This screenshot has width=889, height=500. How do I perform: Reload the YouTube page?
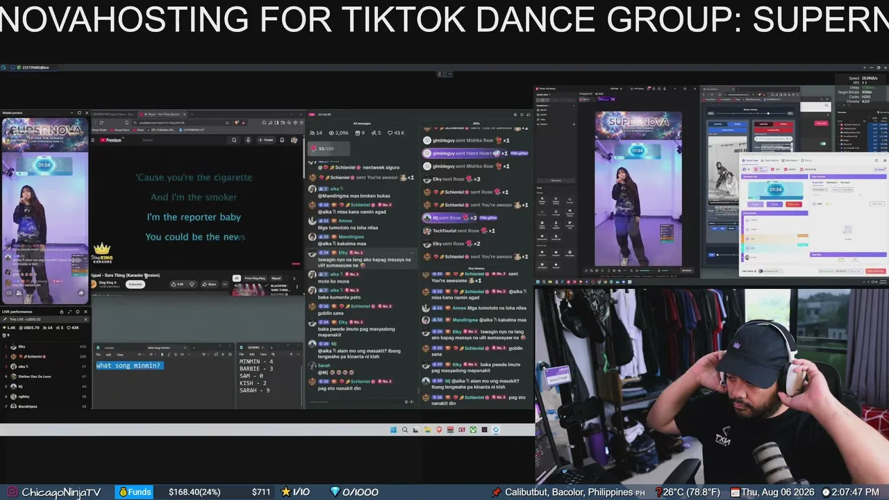(101, 122)
